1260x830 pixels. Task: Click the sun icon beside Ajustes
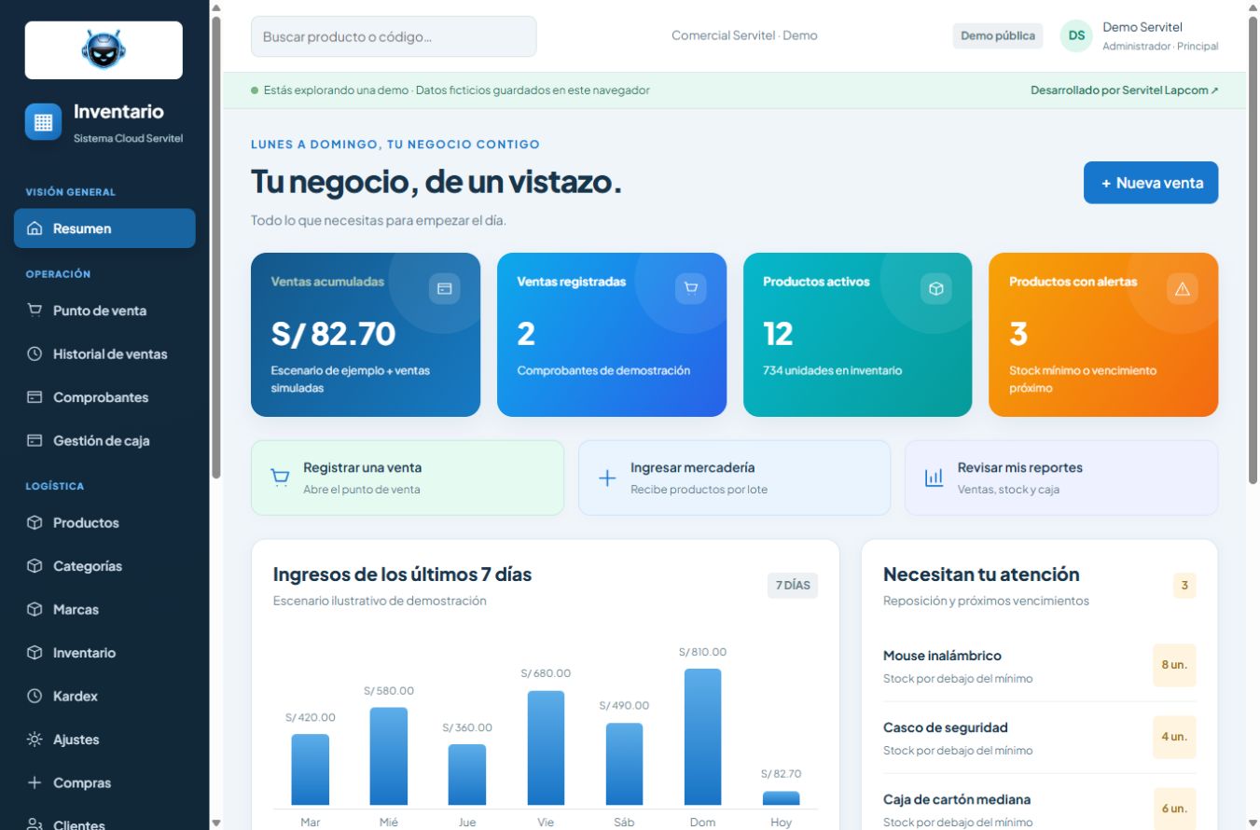pos(35,740)
